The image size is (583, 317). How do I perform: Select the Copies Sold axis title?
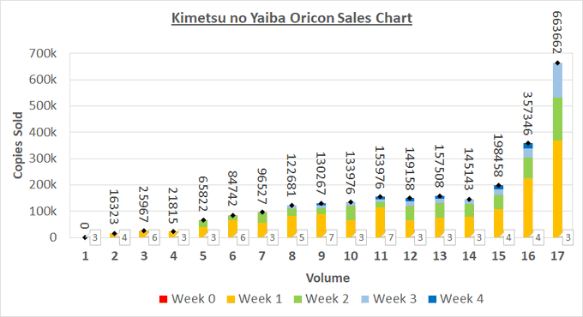[x=18, y=146]
